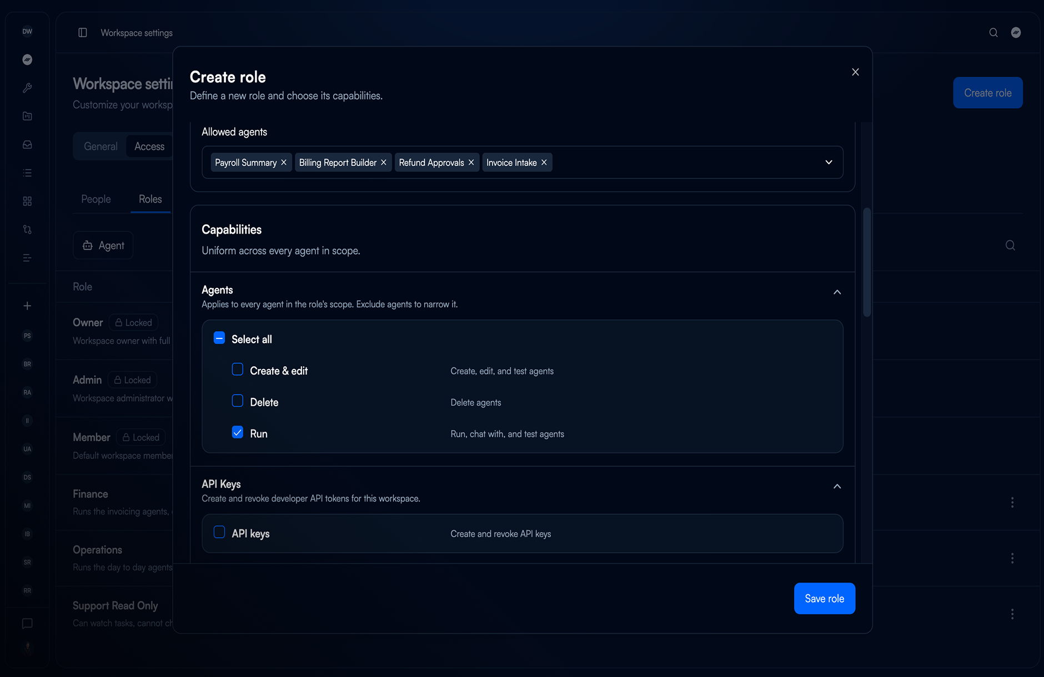Image resolution: width=1044 pixels, height=677 pixels.
Task: Open the inbox sidebar icon
Action: click(x=27, y=144)
